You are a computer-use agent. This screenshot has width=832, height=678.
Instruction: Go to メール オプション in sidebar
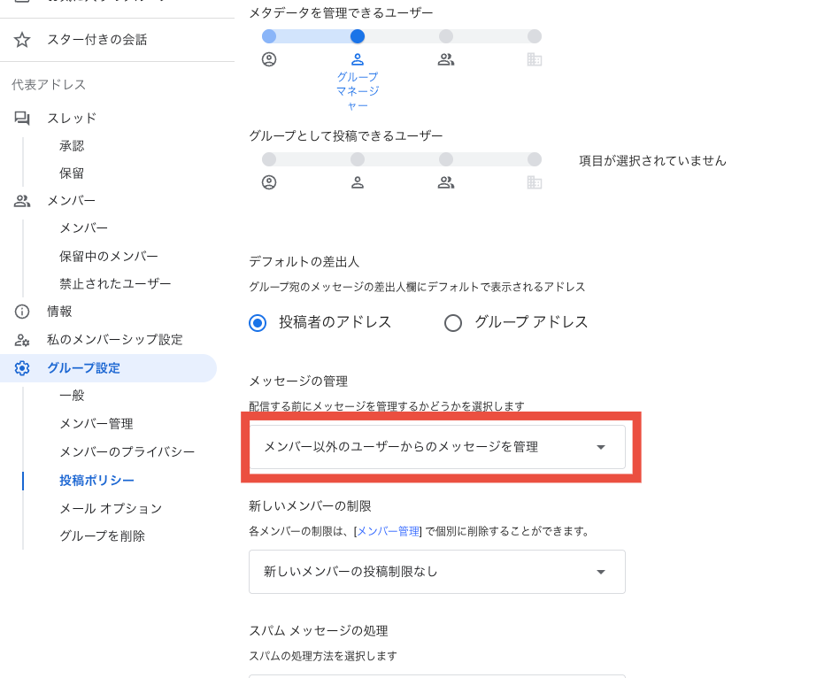click(111, 509)
